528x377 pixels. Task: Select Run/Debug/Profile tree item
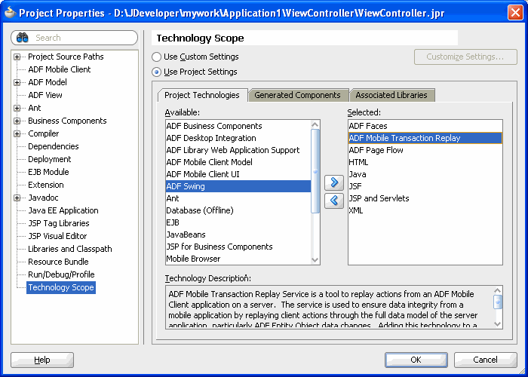coord(61,274)
